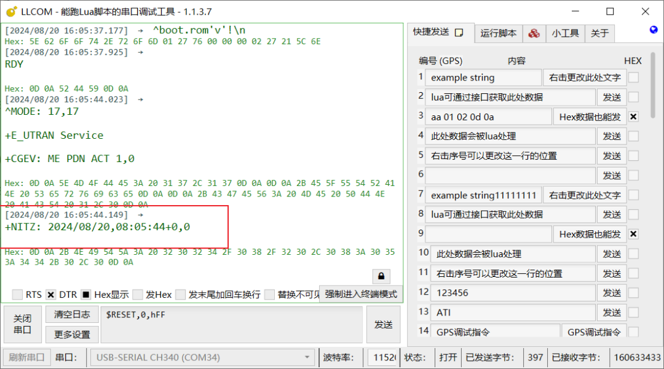Click the baud rate field
The width and height of the screenshot is (664, 369).
[x=382, y=357]
